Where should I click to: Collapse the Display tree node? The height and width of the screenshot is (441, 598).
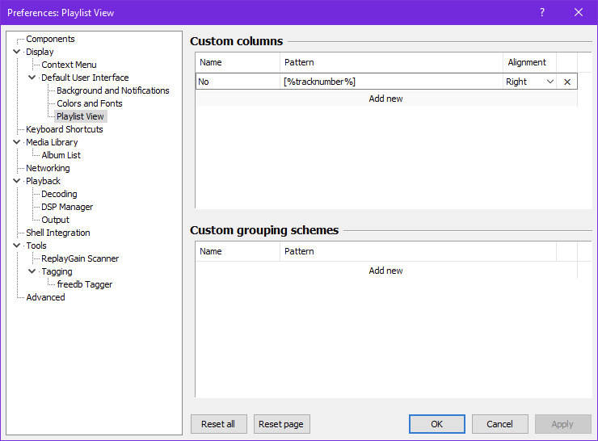[x=16, y=52]
